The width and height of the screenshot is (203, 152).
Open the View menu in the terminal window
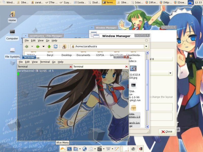click(35, 62)
